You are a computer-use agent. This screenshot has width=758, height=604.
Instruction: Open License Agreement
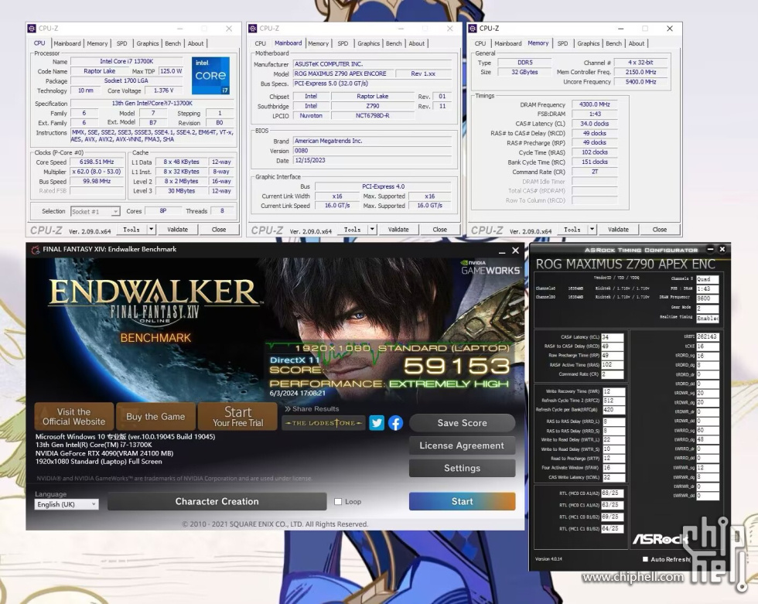click(463, 445)
